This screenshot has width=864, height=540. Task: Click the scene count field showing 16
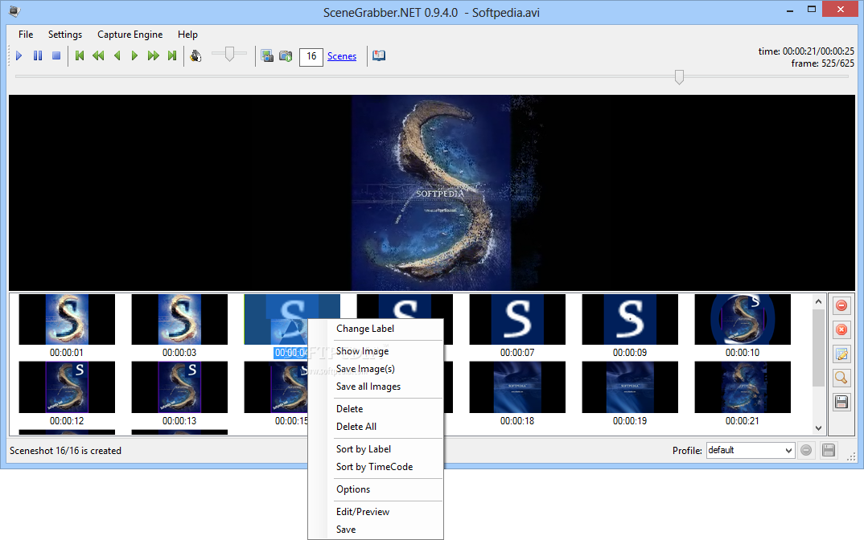[311, 56]
